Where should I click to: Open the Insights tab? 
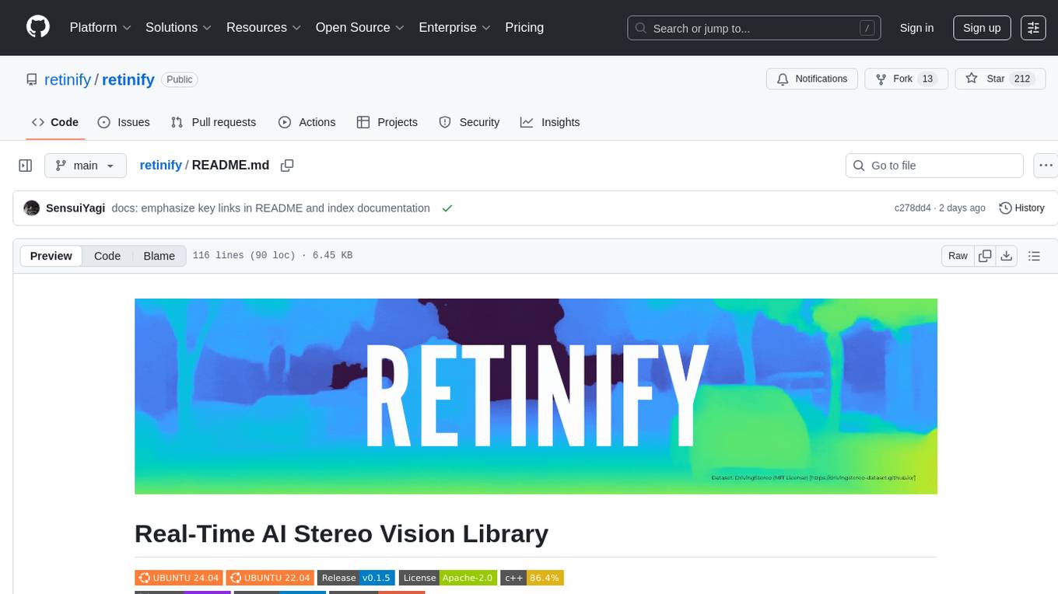[550, 122]
